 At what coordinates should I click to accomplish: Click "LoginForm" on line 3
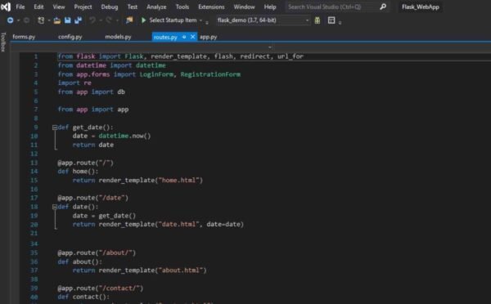pos(156,74)
